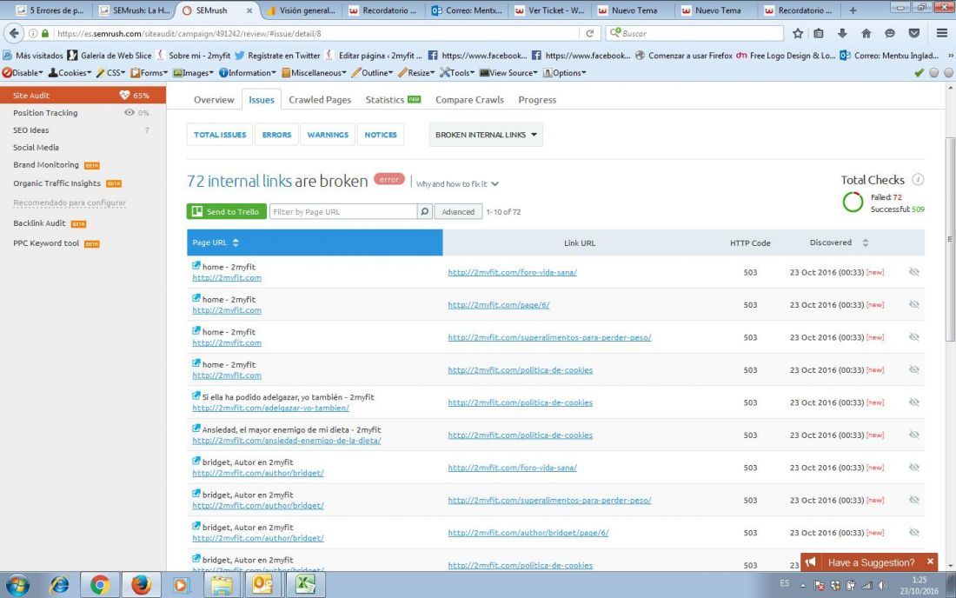Open the Cookies developer toolbar menu
Image resolution: width=956 pixels, height=598 pixels.
70,72
